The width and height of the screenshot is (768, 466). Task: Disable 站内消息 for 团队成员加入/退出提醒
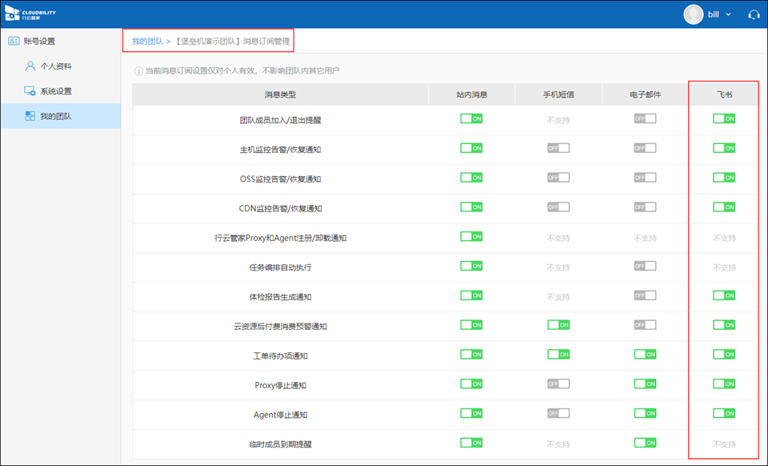pos(471,119)
